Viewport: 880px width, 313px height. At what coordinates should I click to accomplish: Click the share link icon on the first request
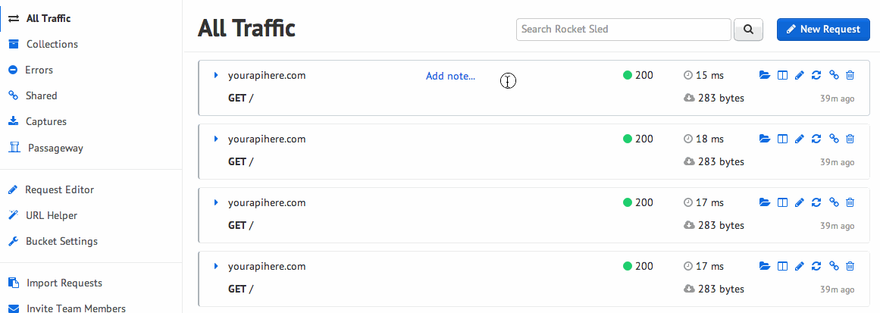(834, 75)
